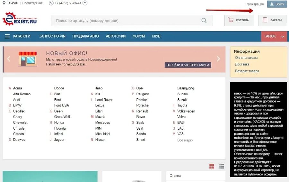Open Форум menu item
The image size is (289, 182).
[x=139, y=36]
